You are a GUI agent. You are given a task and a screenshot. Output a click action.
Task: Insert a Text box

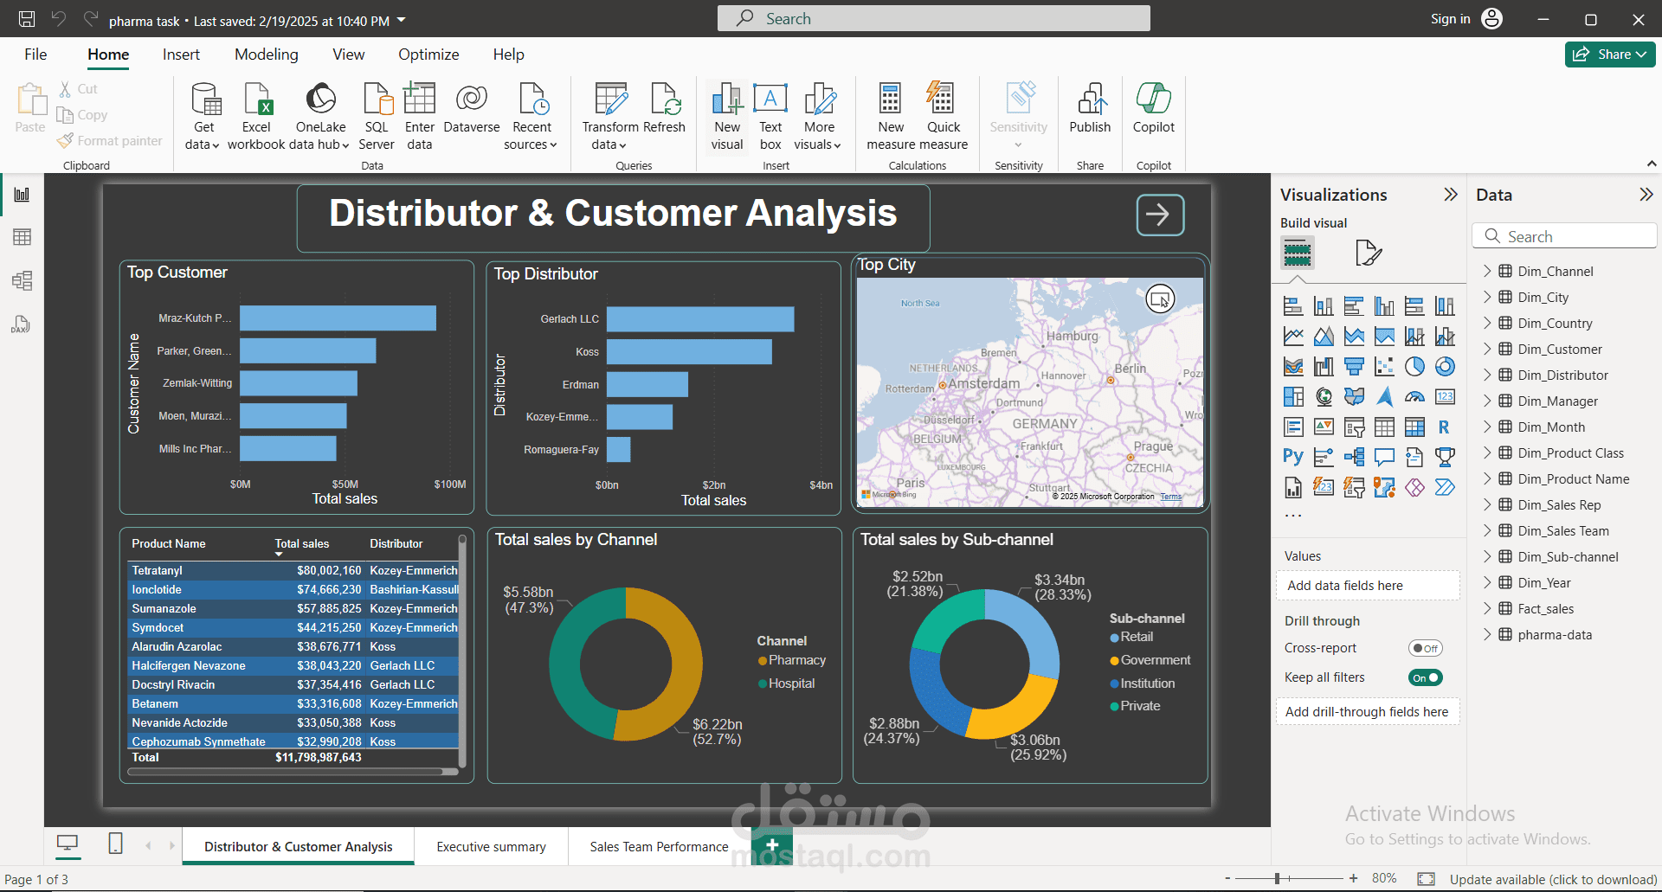(x=770, y=117)
